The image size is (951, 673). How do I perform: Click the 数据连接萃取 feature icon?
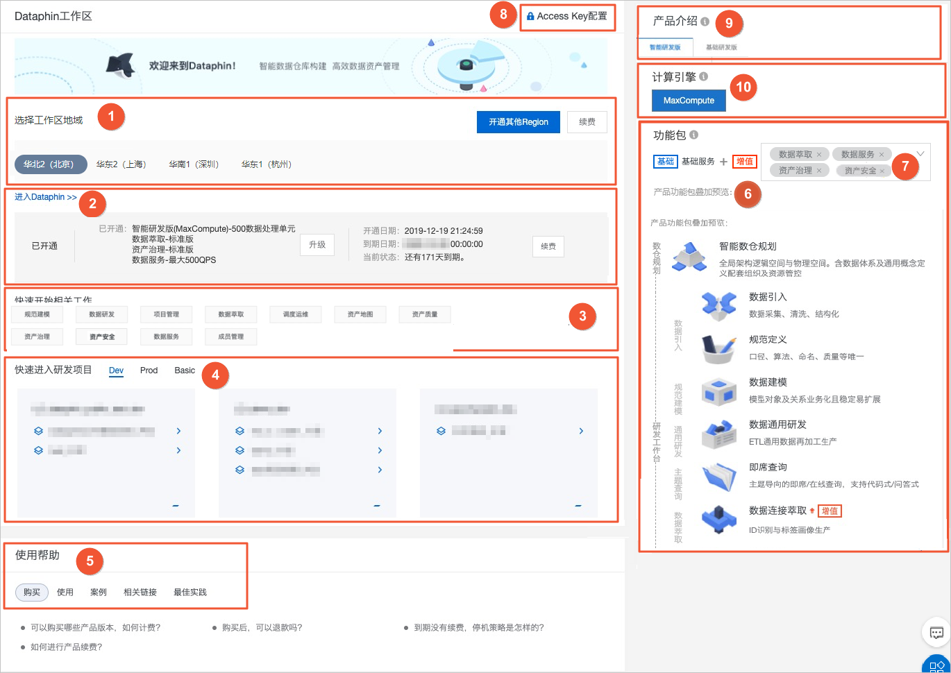point(718,520)
